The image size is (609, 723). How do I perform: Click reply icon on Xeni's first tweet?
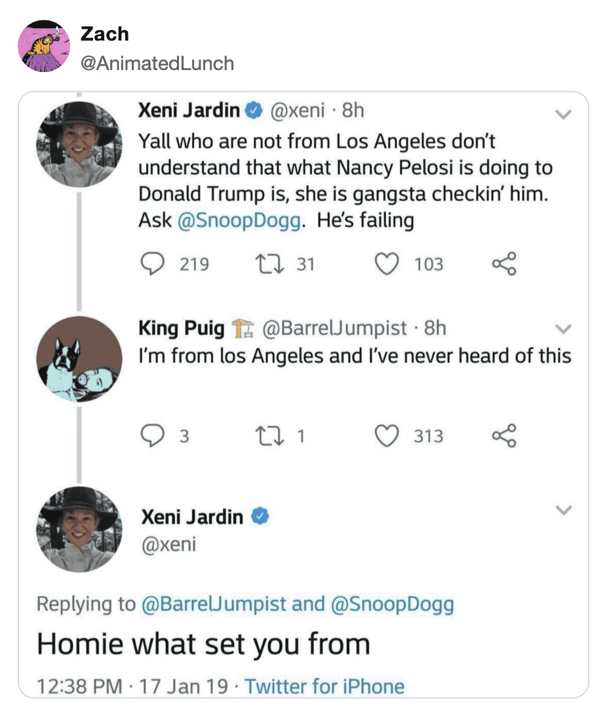coord(153,264)
